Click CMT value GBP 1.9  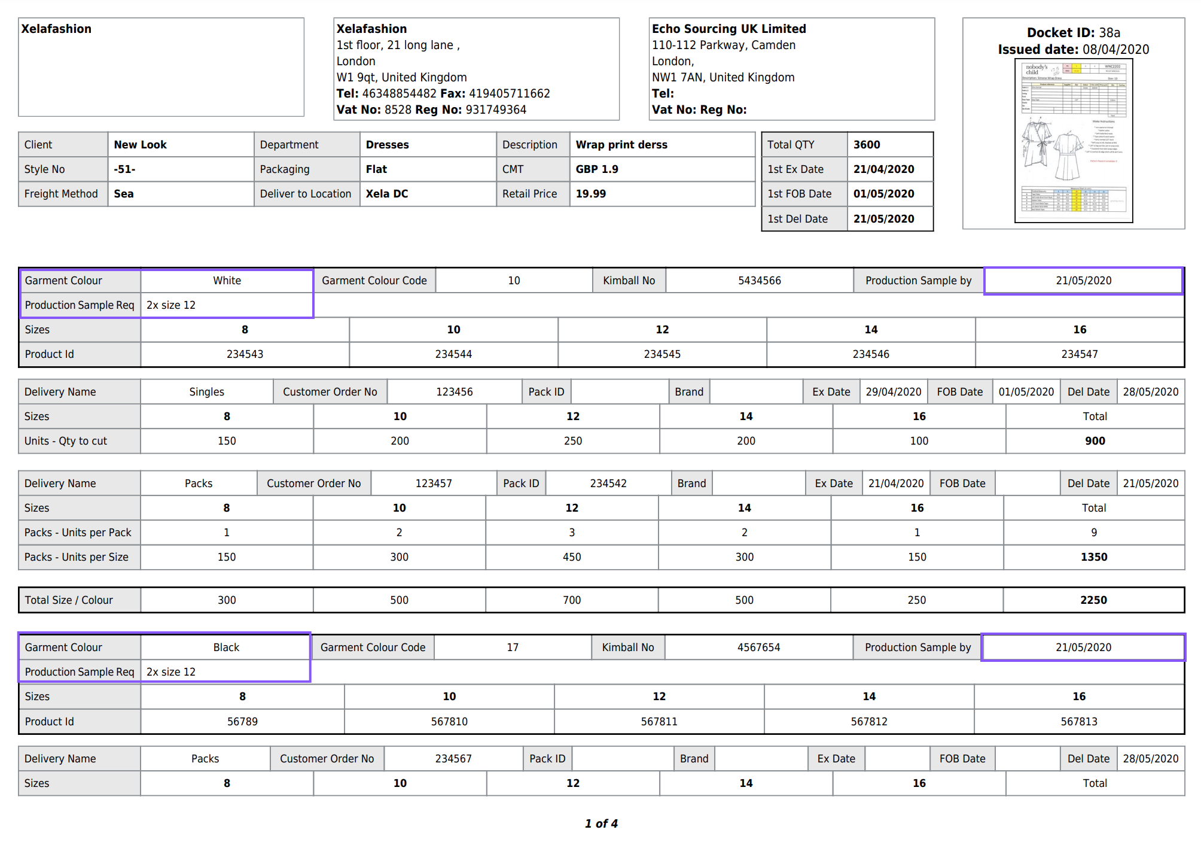[597, 169]
